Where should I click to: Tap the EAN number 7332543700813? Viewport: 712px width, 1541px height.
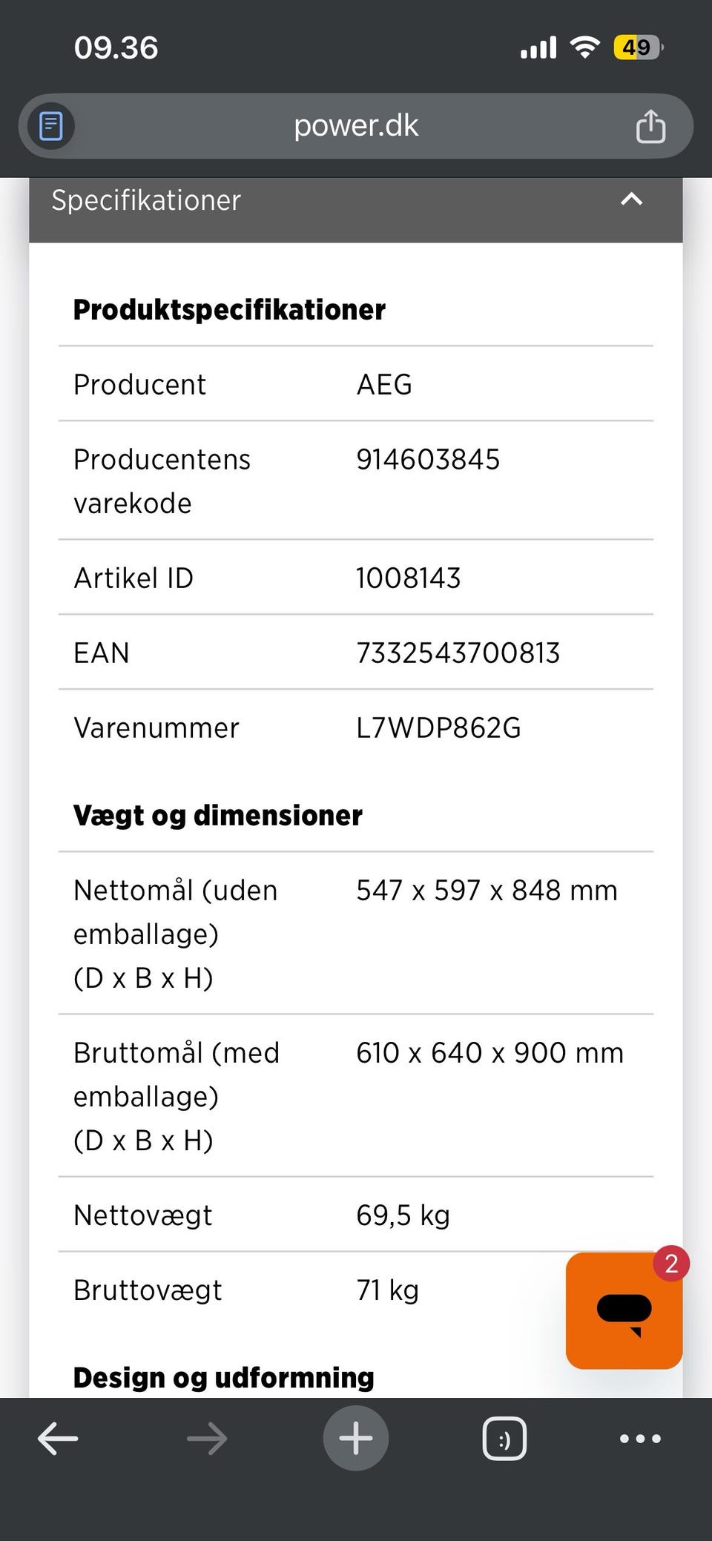[x=458, y=653]
